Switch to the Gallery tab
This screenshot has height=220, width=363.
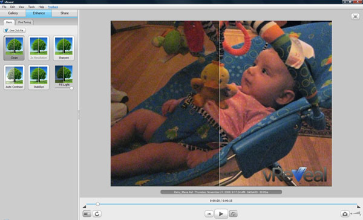pyautogui.click(x=13, y=13)
